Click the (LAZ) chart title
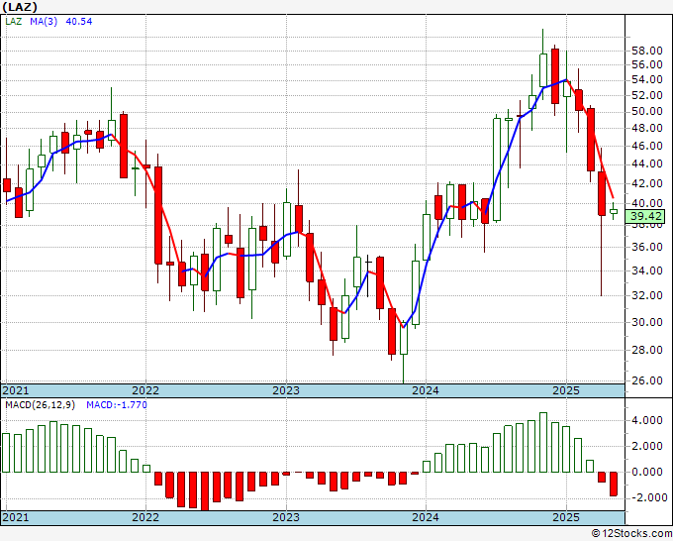Screen dimensions: 673x541 click(20, 7)
